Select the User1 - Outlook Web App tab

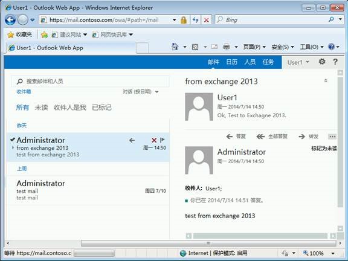71,48
